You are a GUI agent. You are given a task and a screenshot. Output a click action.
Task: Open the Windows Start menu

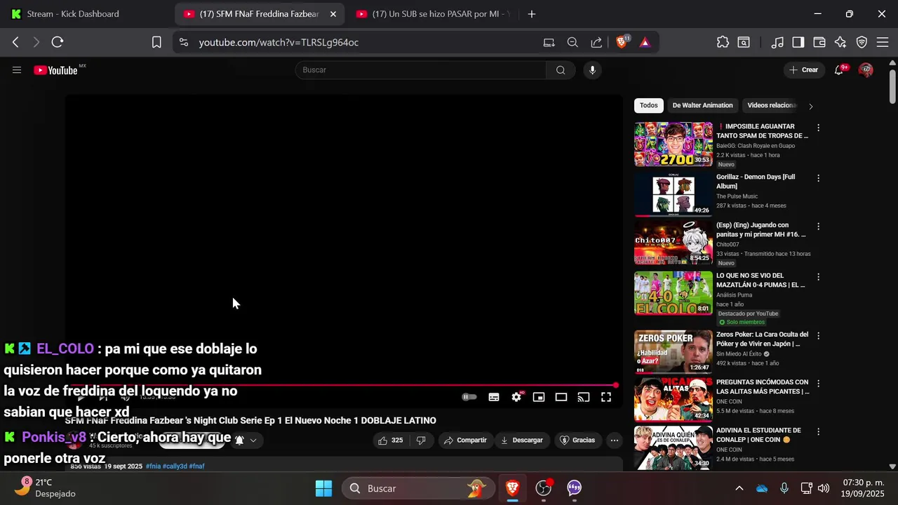pyautogui.click(x=323, y=488)
